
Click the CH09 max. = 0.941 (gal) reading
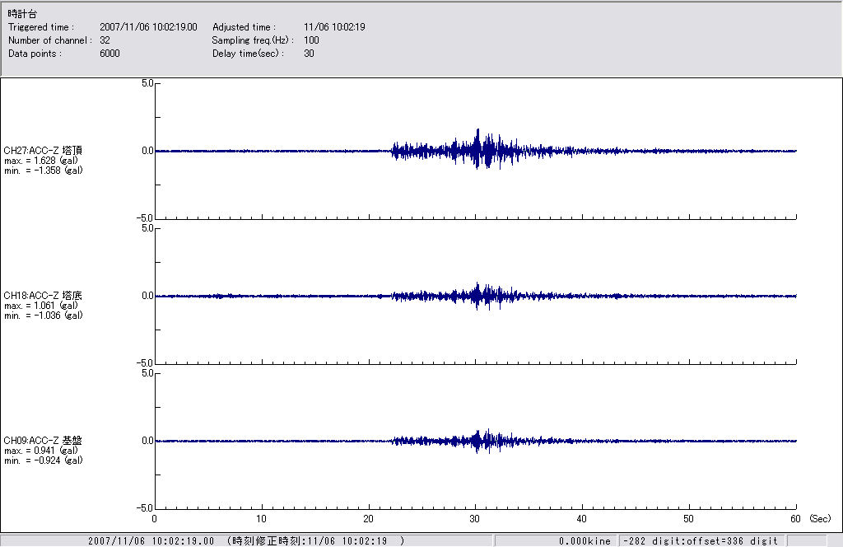pos(41,451)
